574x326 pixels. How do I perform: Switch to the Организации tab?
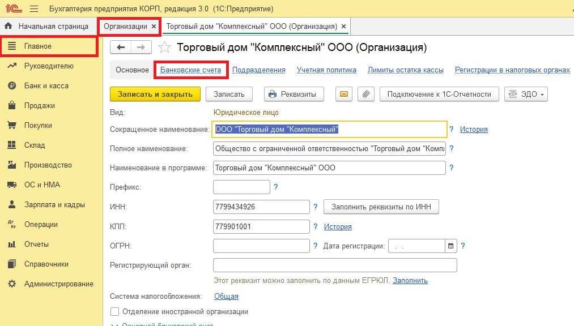coord(125,26)
